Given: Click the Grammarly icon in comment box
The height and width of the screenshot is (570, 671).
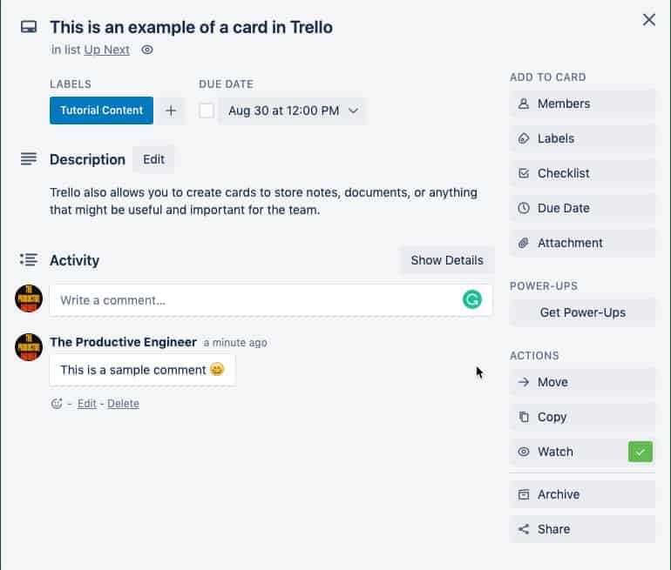Looking at the screenshot, I should click(x=472, y=299).
